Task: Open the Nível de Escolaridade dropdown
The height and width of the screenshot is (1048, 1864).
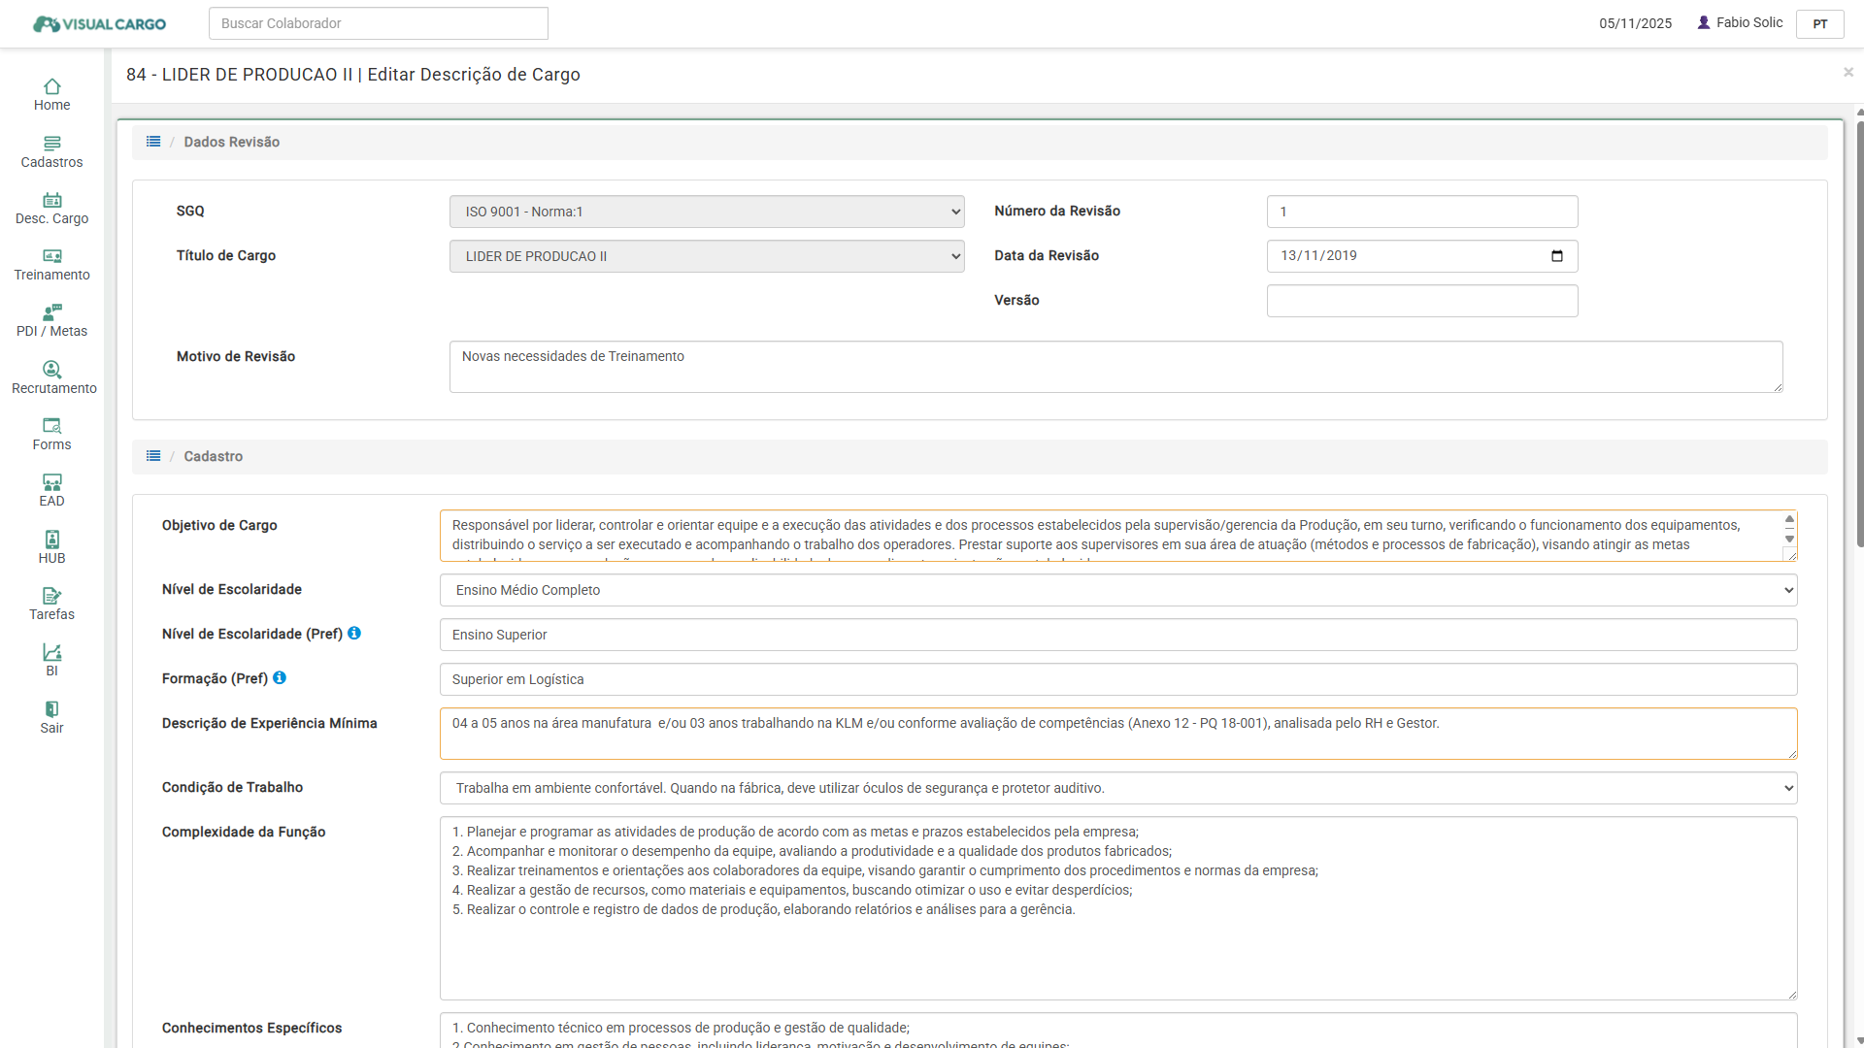Action: coord(1117,590)
